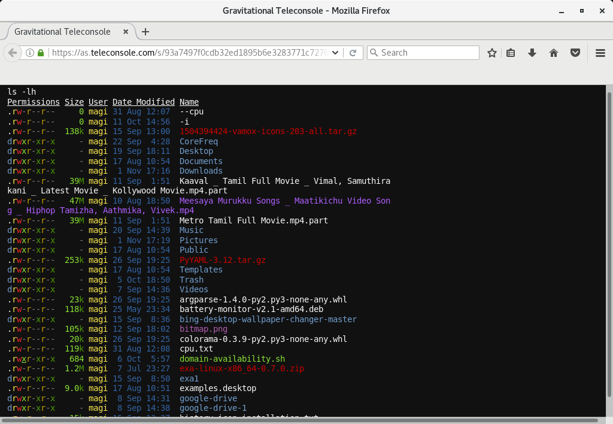
Task: Click the Trash directory name
Action: (x=192, y=280)
